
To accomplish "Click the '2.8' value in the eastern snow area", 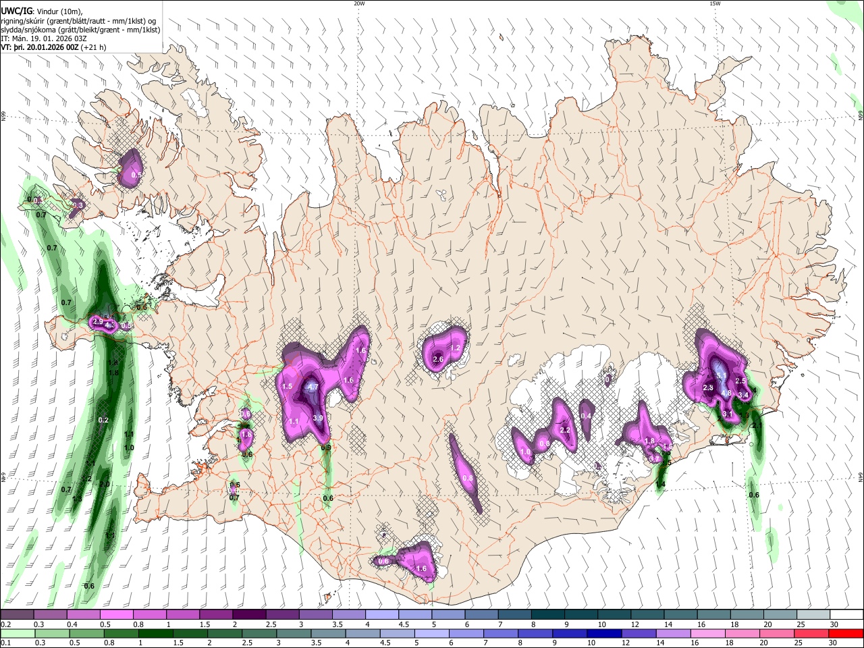I will [x=708, y=387].
